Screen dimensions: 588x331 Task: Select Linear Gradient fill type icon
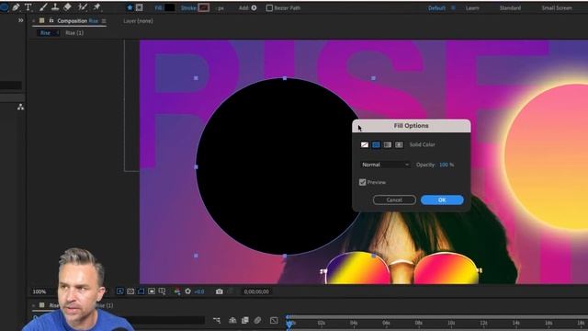click(x=388, y=144)
